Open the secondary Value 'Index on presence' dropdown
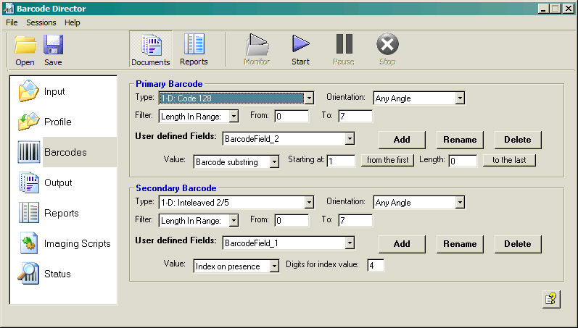The image size is (578, 328). click(x=274, y=266)
